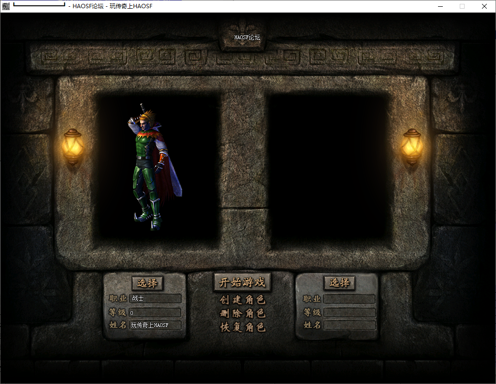Open 创建角色 to create a character
The image size is (496, 384).
(x=242, y=300)
